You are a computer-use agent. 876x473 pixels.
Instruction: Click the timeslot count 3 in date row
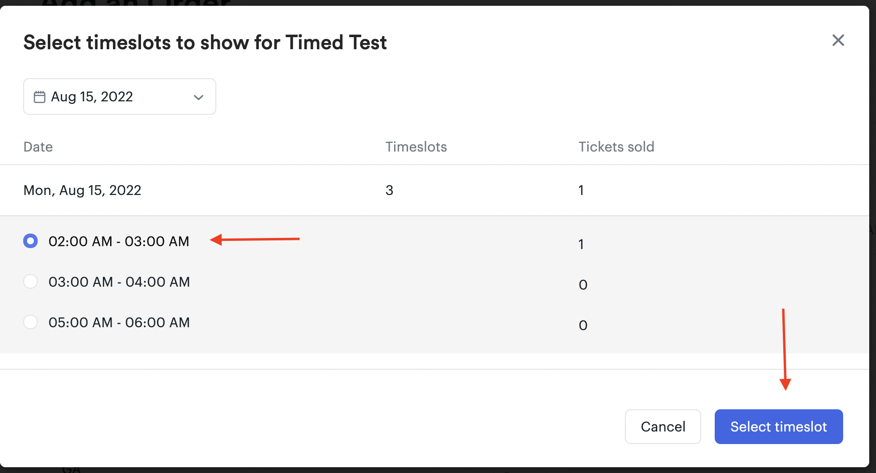(389, 190)
